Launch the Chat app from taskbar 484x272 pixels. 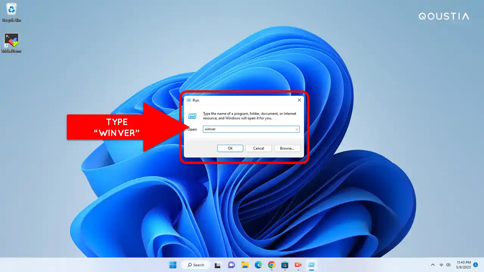pos(231,265)
